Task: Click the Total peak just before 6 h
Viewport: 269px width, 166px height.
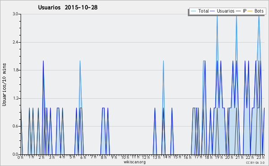Action: (80, 61)
